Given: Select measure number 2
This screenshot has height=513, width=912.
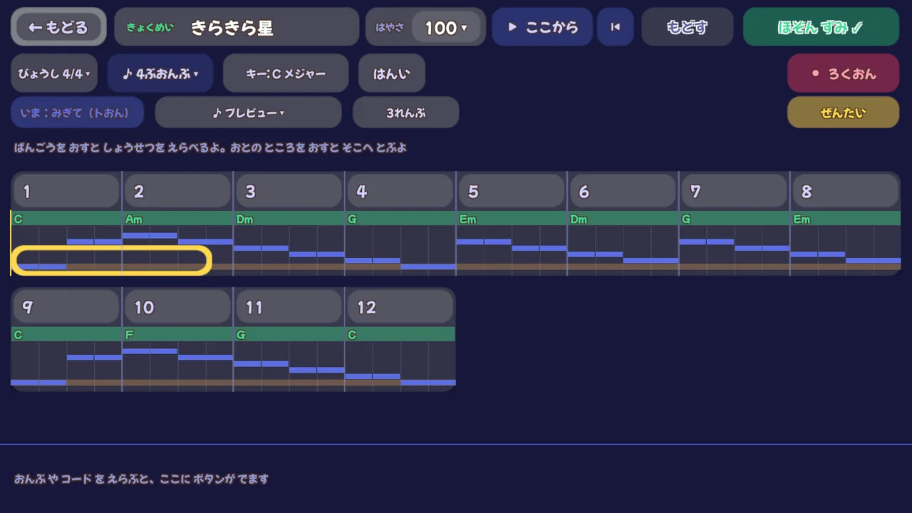Looking at the screenshot, I should point(178,191).
